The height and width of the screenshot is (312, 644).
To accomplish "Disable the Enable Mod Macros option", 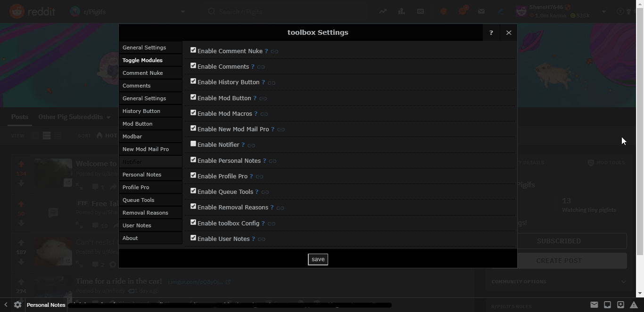I will 193,112.
